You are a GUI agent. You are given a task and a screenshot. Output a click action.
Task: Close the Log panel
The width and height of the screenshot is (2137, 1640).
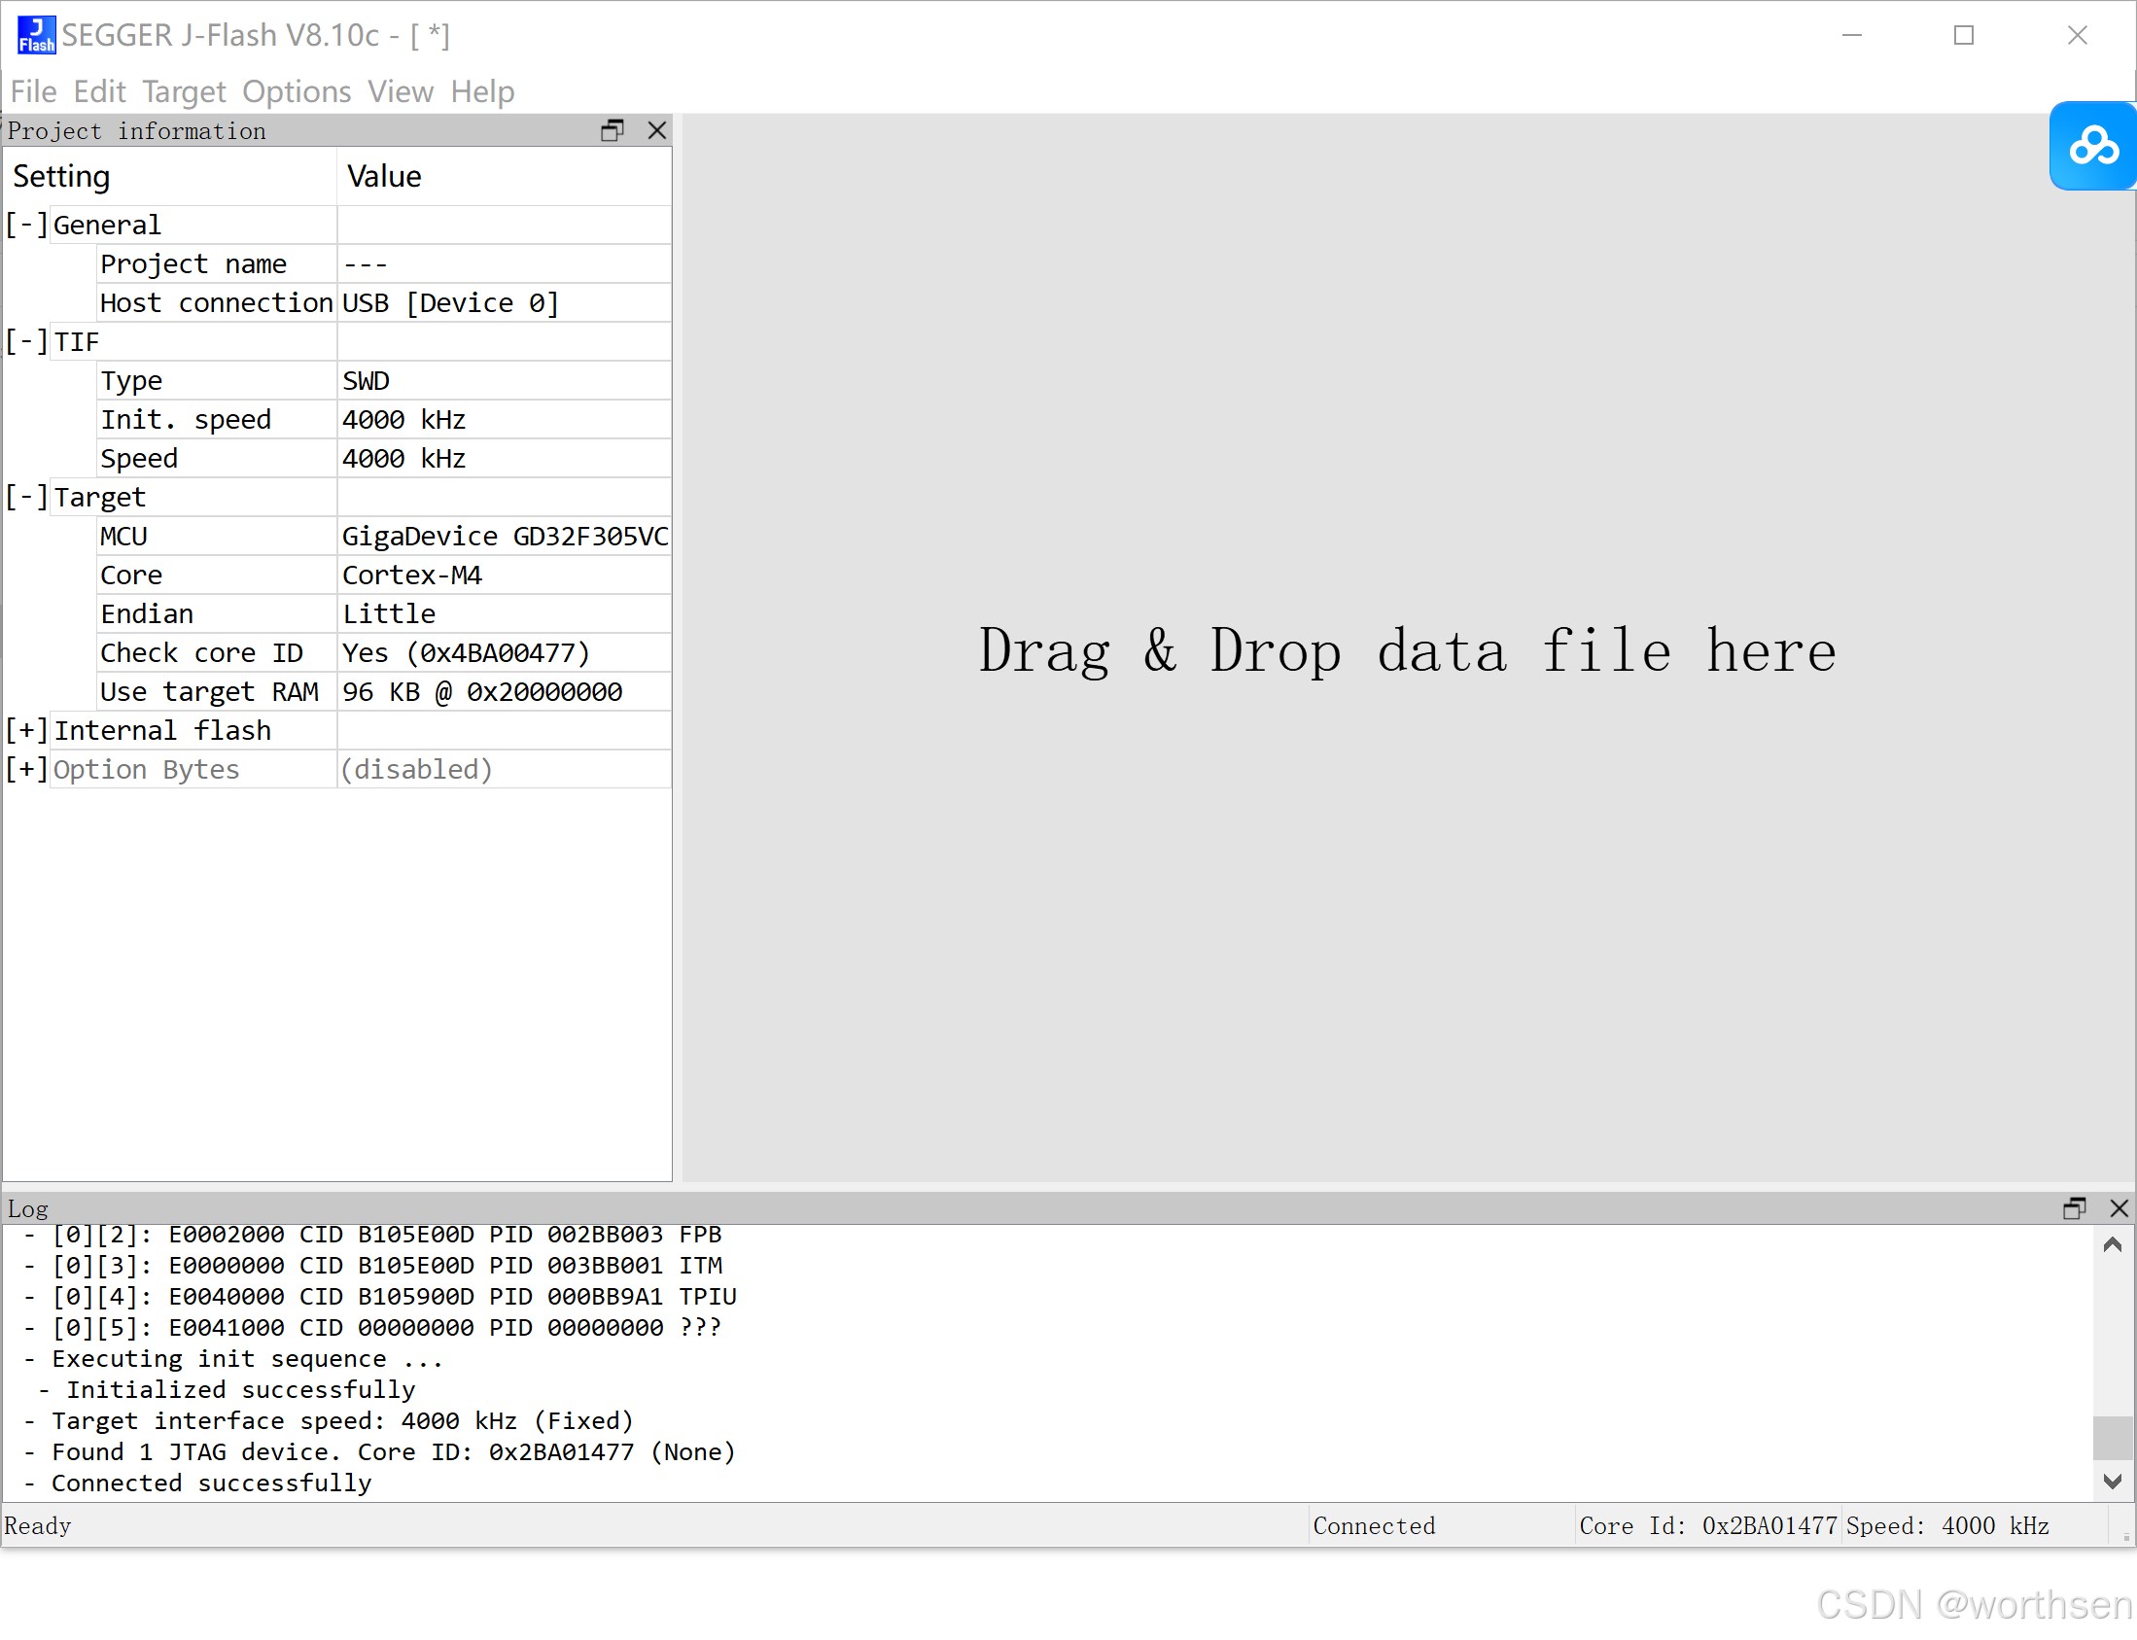click(x=2119, y=1208)
